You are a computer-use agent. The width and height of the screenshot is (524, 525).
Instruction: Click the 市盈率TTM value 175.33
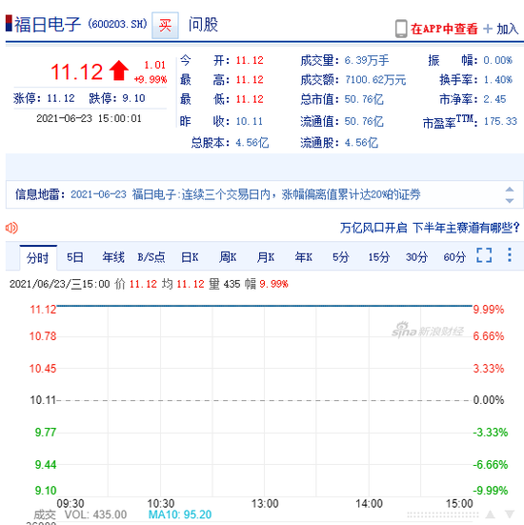[500, 121]
